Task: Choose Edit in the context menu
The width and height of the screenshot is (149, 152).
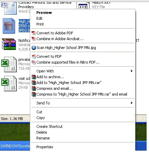Action: pos(39,18)
